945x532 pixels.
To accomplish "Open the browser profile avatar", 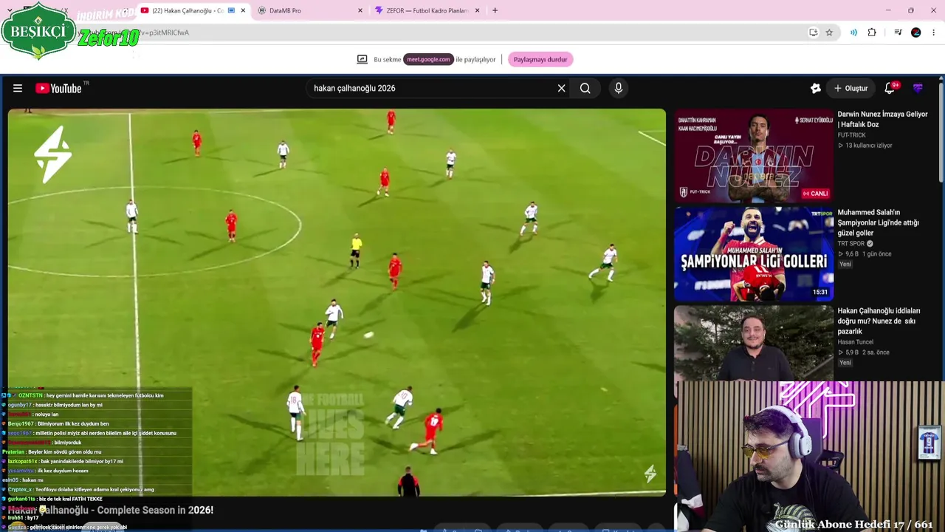I will pos(916,33).
